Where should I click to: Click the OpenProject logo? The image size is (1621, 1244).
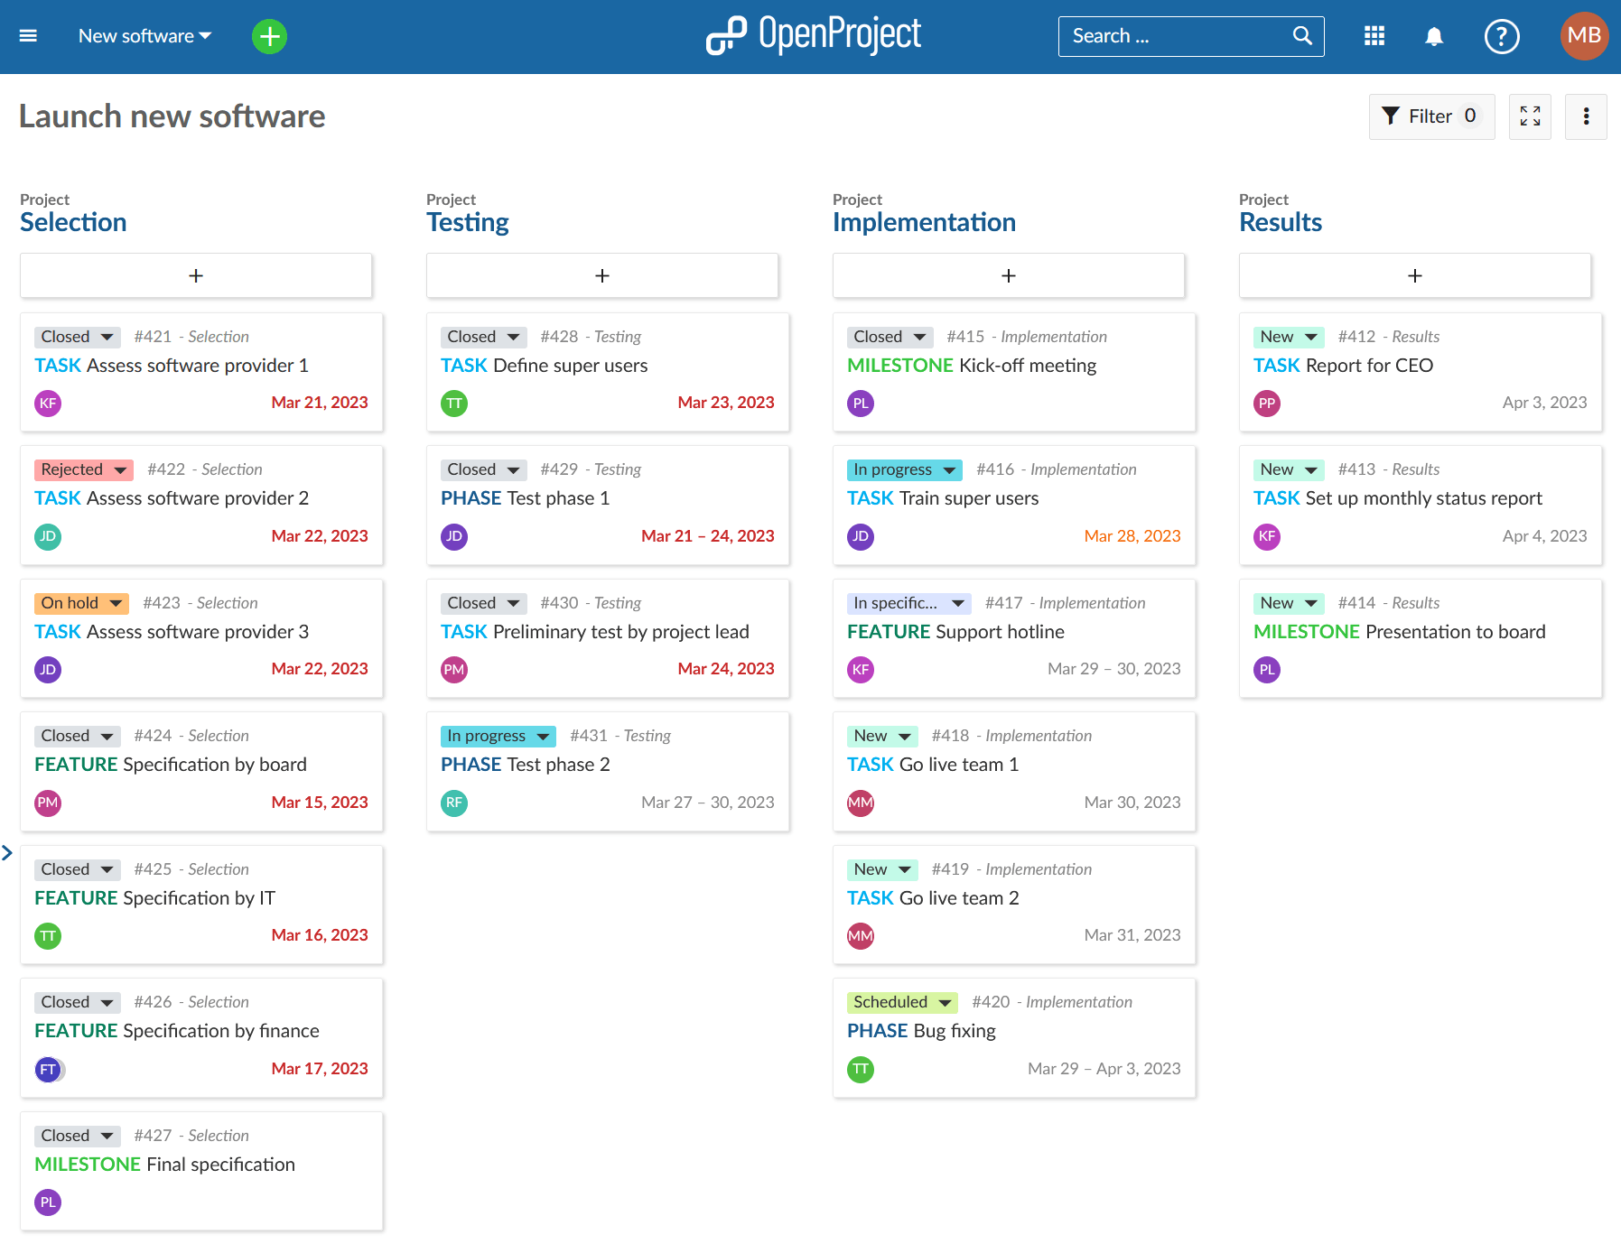813,35
